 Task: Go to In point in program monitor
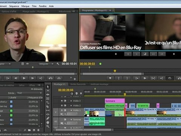tap(137, 78)
